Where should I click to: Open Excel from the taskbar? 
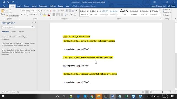[x=127, y=96]
